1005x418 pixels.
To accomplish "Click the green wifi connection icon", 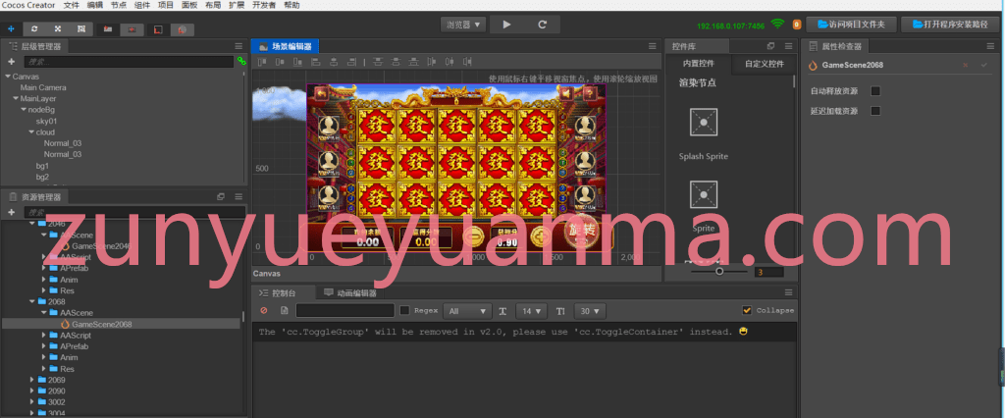I will pos(777,25).
